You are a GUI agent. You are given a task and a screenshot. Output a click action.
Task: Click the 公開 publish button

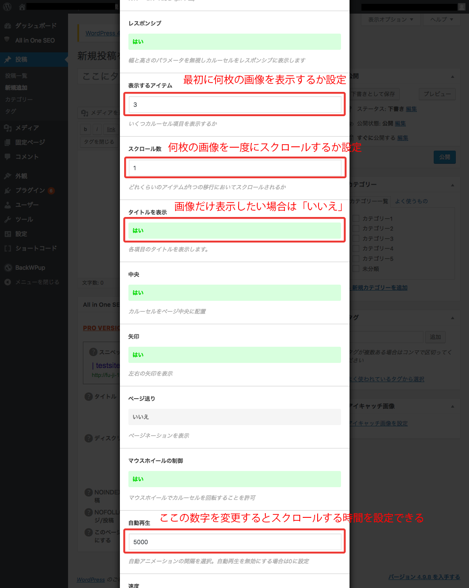tap(444, 157)
